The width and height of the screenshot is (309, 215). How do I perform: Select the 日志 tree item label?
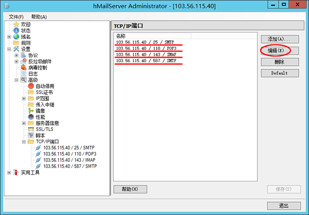[x=33, y=74]
